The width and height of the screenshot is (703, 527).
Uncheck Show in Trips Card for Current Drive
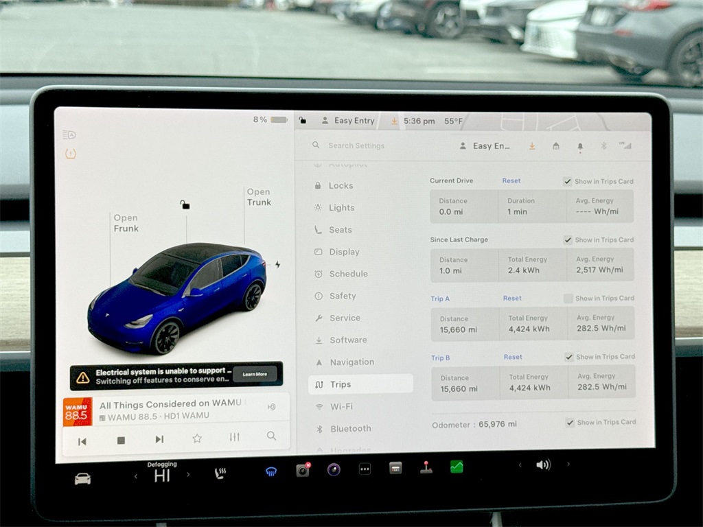pos(568,181)
